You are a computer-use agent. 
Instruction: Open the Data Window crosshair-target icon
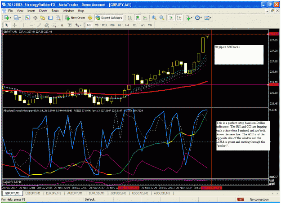(35, 18)
